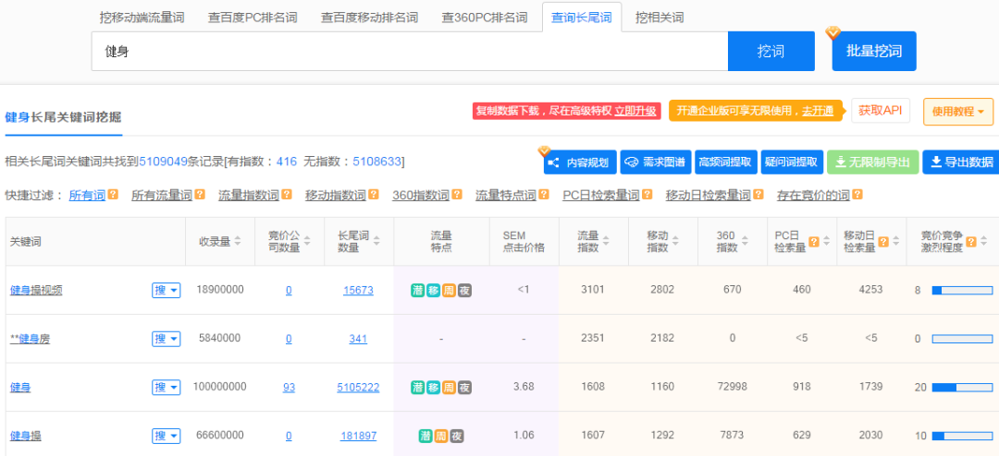Click help icon next to 存在竞价的词 filter
Screen dimensions: 999x456
(857, 194)
